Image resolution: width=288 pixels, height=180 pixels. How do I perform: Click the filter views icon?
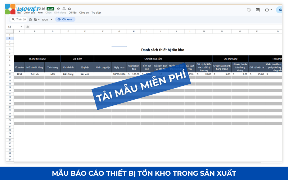coord(36,19)
